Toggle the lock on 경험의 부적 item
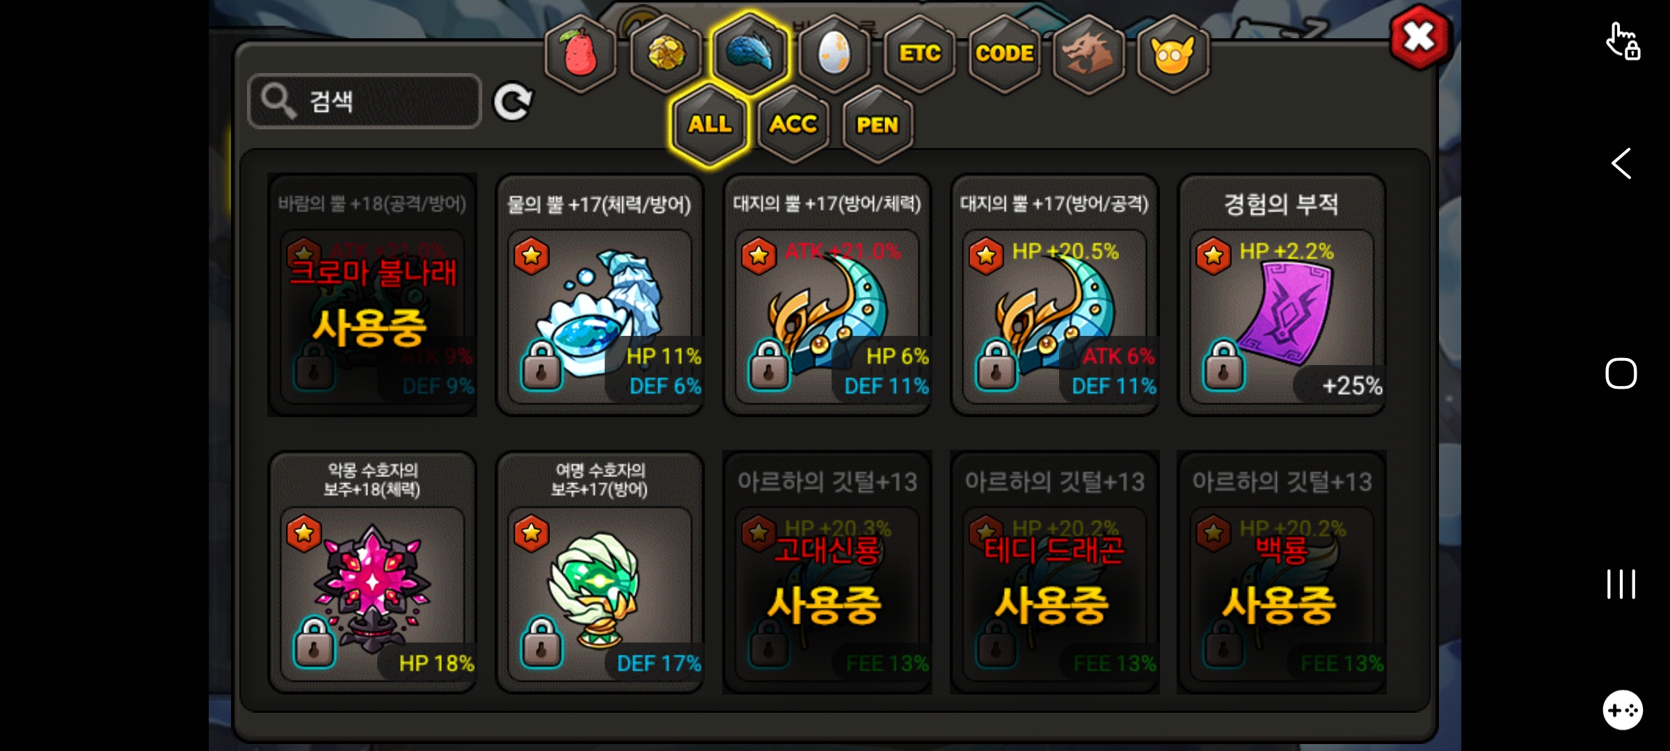This screenshot has width=1670, height=751. point(1223,365)
